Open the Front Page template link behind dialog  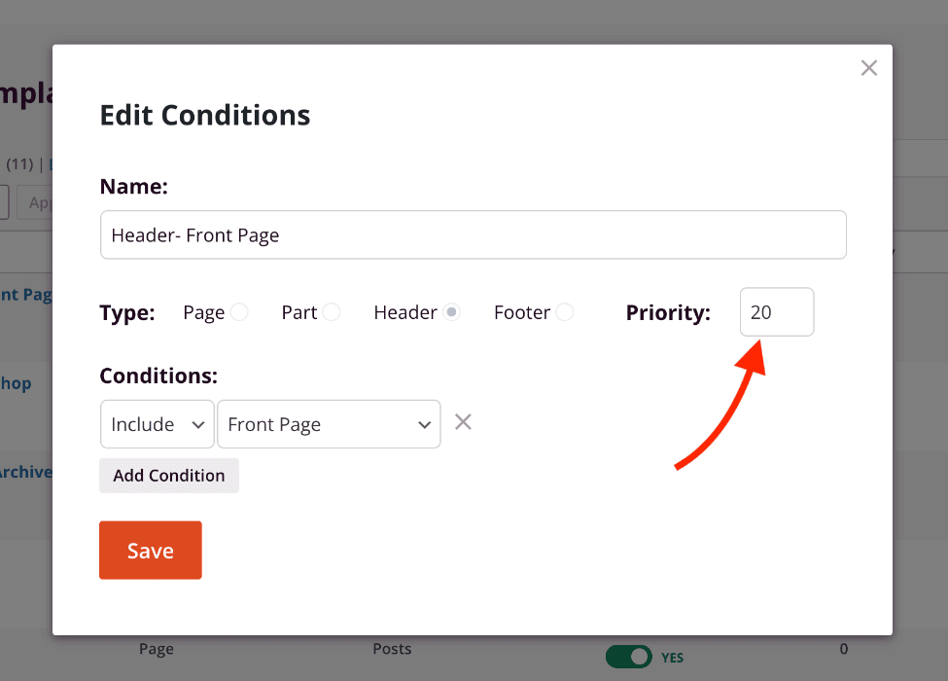pyautogui.click(x=26, y=295)
